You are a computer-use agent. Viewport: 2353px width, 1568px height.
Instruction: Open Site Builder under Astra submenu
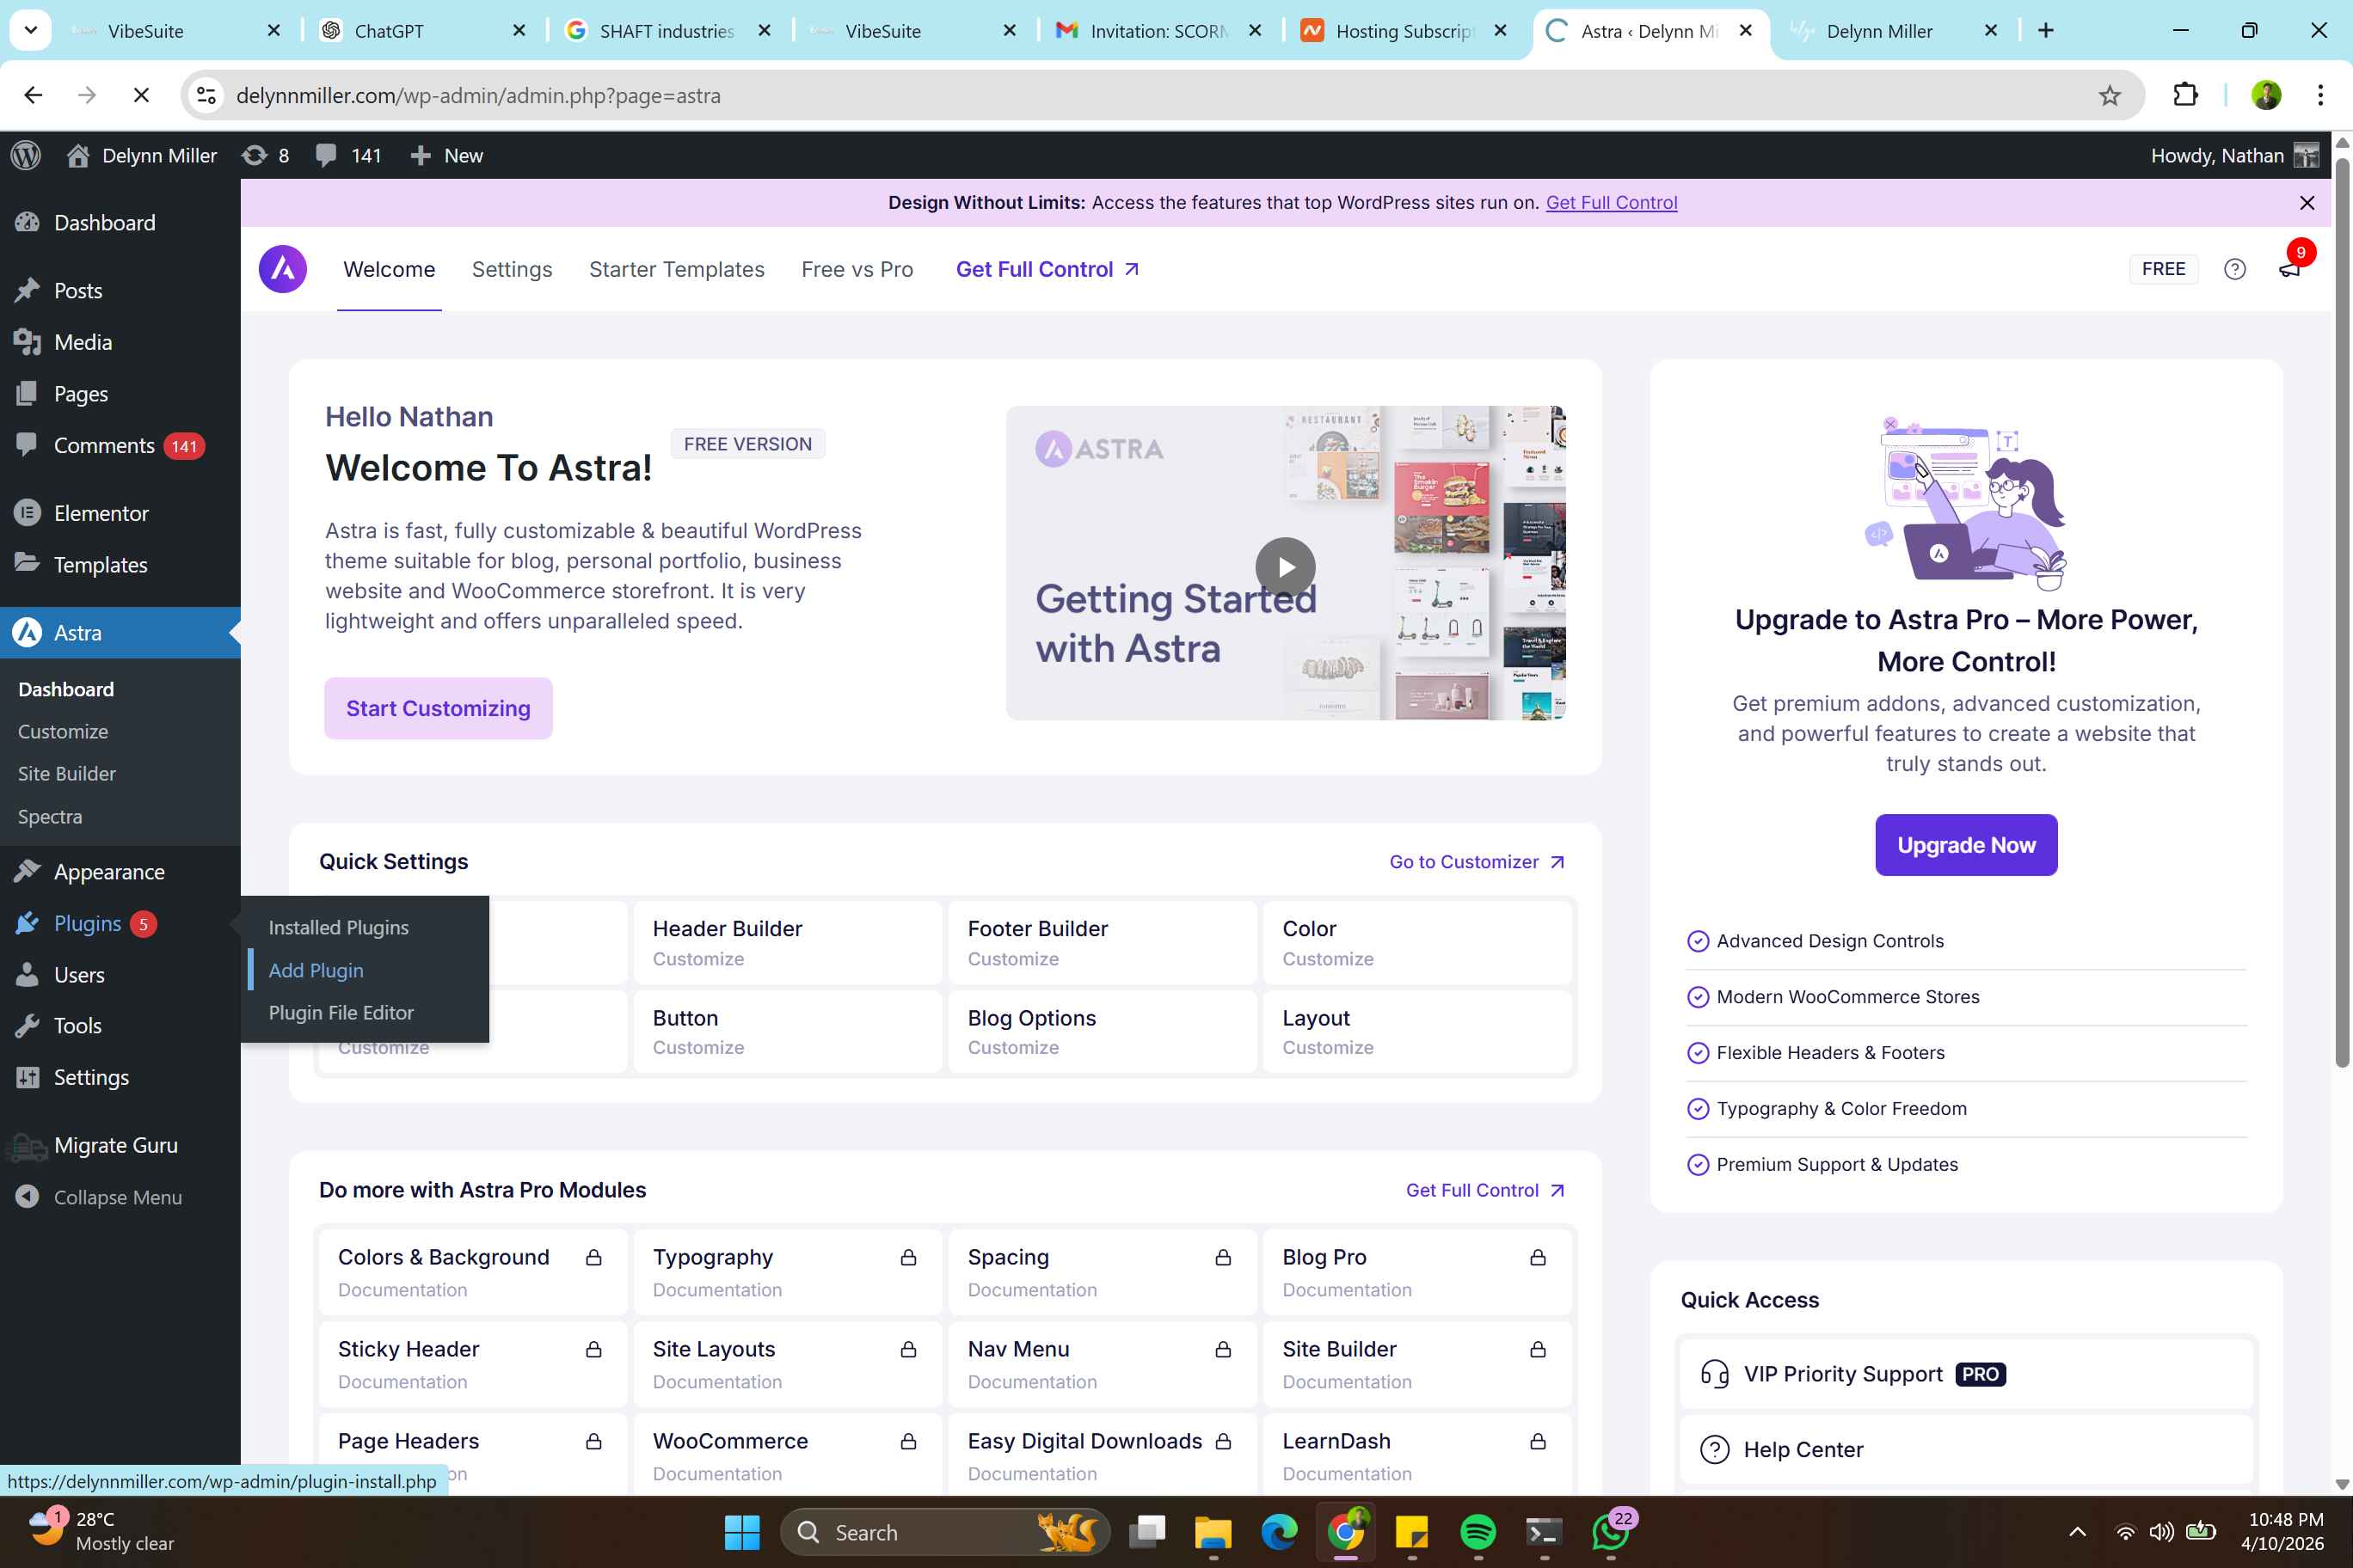[67, 774]
